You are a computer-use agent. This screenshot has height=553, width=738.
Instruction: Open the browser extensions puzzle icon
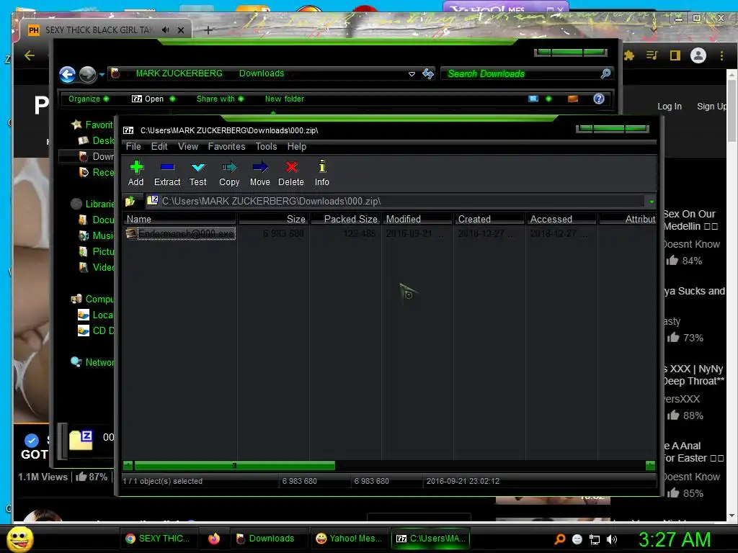pyautogui.click(x=628, y=55)
